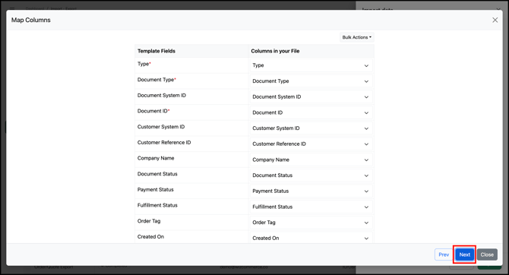
Task: Open the Document Status mapping dropdown
Action: 311,175
